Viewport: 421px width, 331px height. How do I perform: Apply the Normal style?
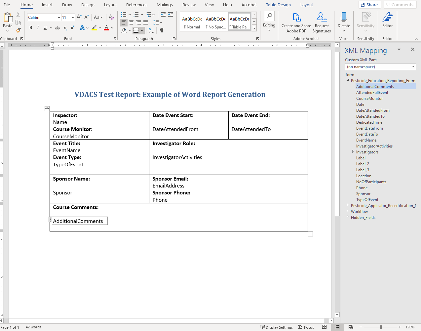(x=192, y=22)
